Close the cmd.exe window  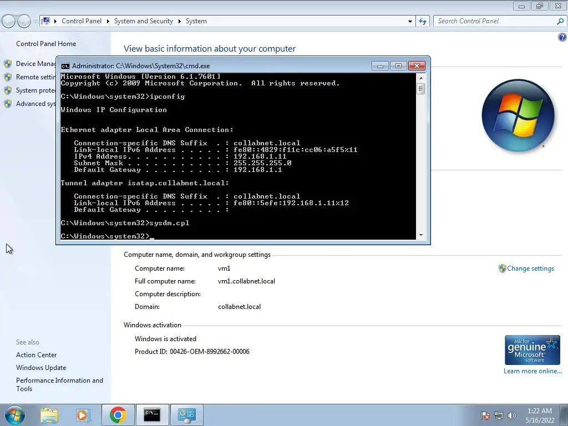pos(417,66)
